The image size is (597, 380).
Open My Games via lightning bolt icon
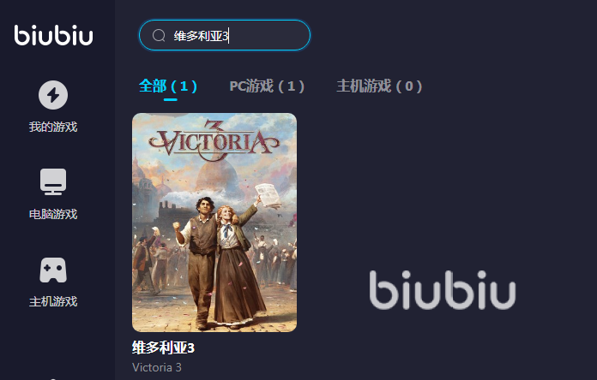53,95
